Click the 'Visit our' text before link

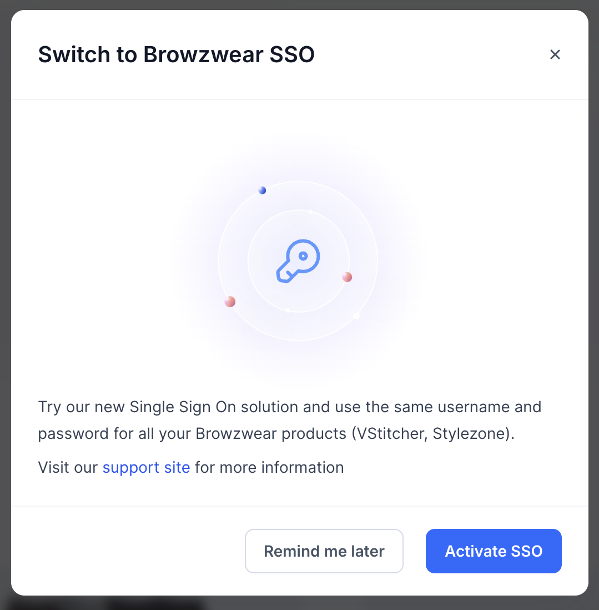[68, 467]
